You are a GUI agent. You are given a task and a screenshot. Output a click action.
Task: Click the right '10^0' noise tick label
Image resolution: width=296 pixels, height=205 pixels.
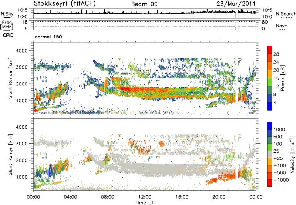[x=267, y=17]
